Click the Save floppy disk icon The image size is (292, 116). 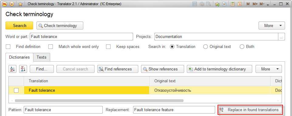195,4
